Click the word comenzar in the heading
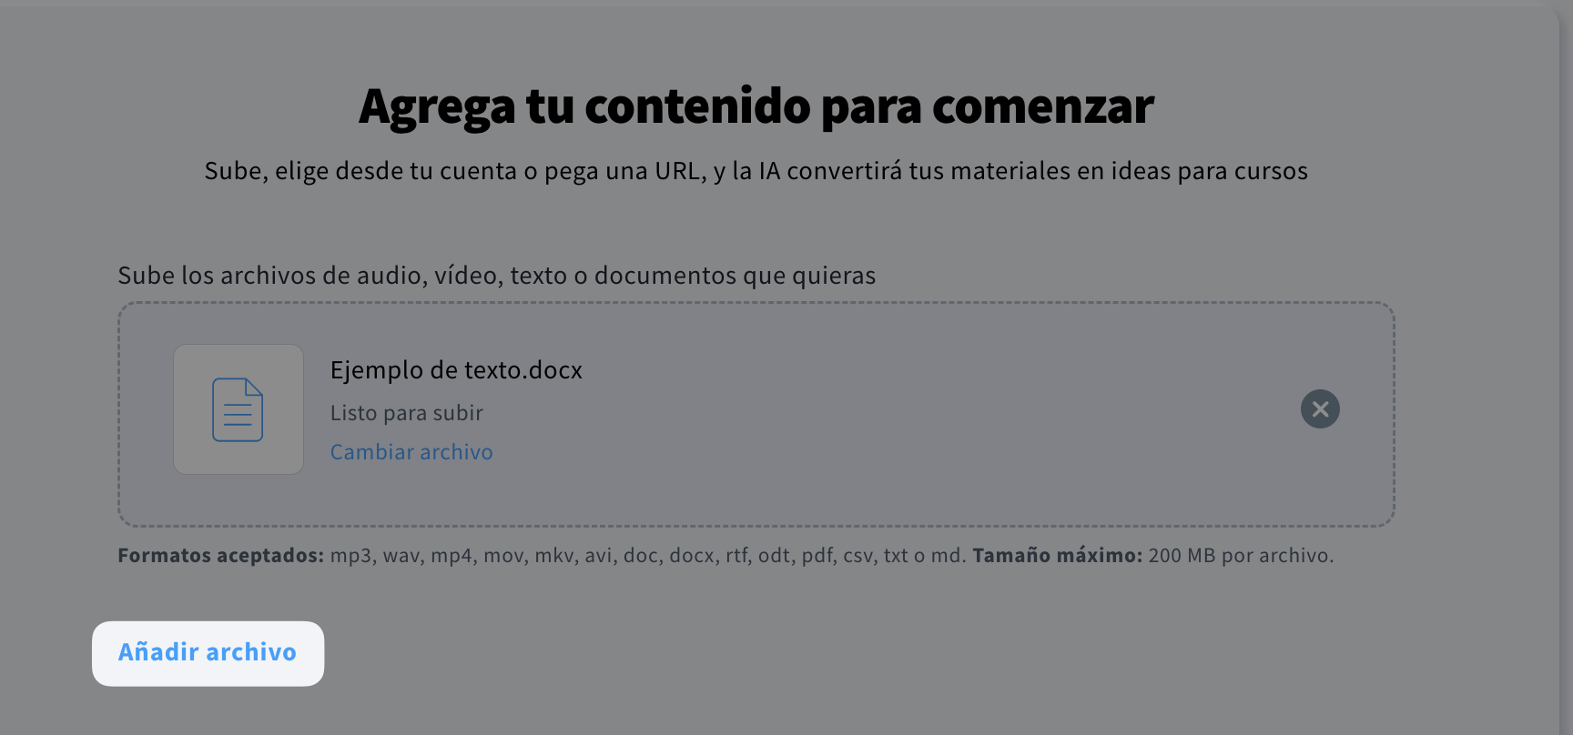This screenshot has height=735, width=1573. 1043,106
